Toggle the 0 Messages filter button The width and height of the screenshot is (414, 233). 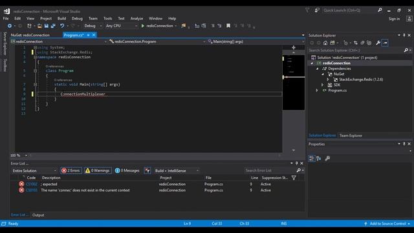[x=127, y=171]
